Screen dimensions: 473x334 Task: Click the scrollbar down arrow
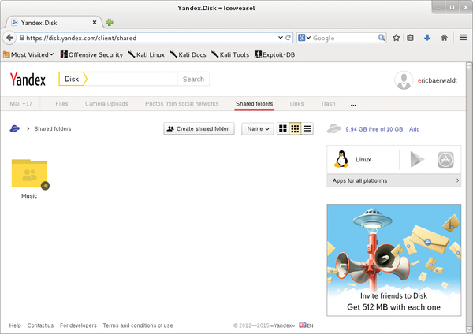click(x=469, y=329)
